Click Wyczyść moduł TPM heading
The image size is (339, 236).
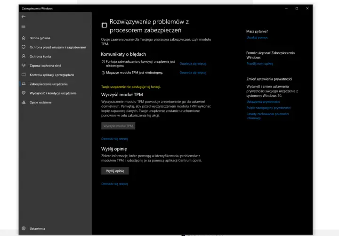[x=122, y=95]
